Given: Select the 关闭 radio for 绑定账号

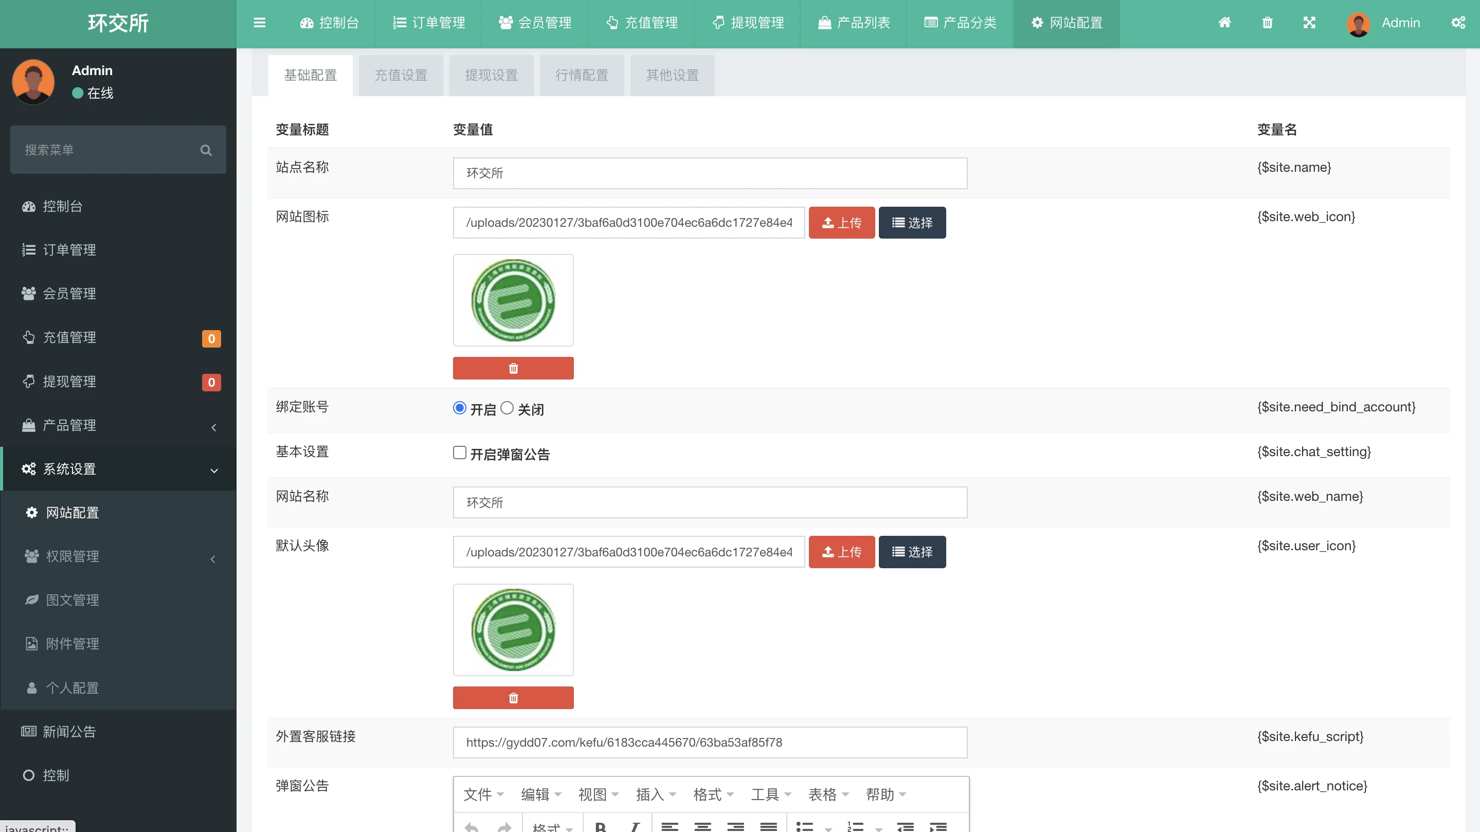Looking at the screenshot, I should click(x=507, y=408).
